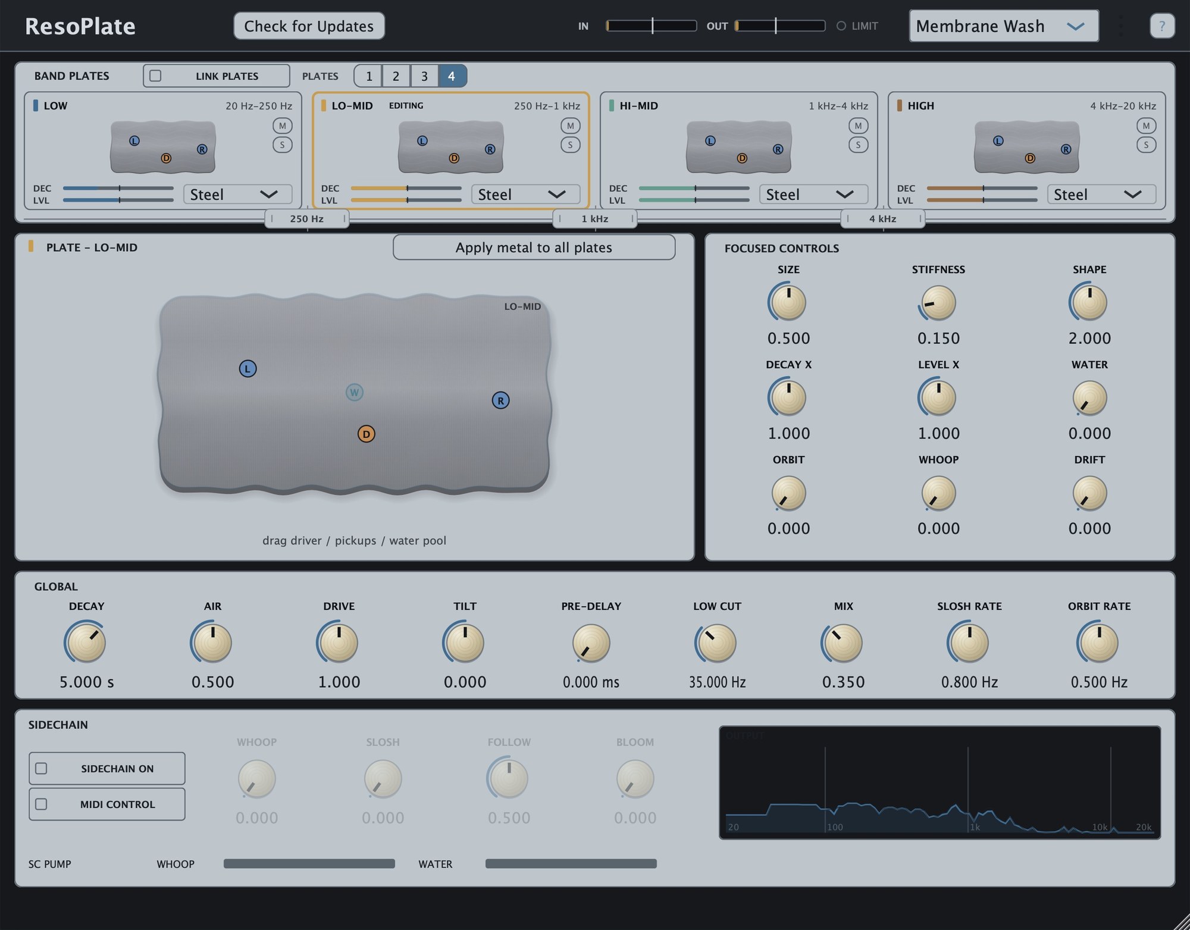1190x930 pixels.
Task: Click the 1 kHz crossover handle
Action: pyautogui.click(x=594, y=218)
